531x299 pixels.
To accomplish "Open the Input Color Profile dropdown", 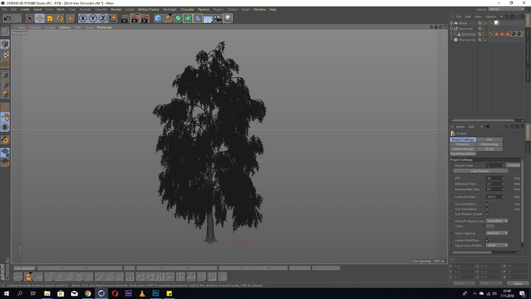I will 497,245.
